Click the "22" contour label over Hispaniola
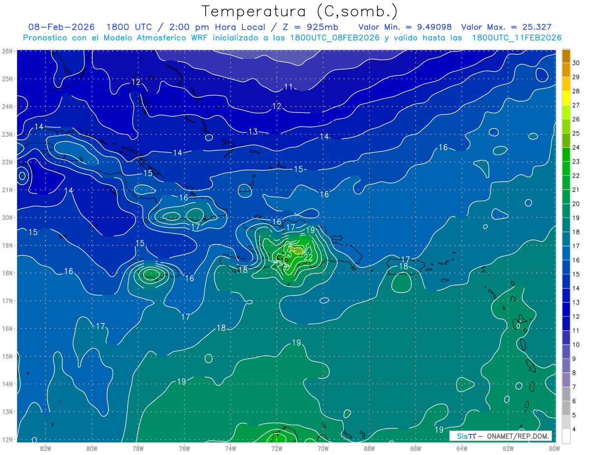This screenshot has height=455, width=589. pyautogui.click(x=308, y=257)
